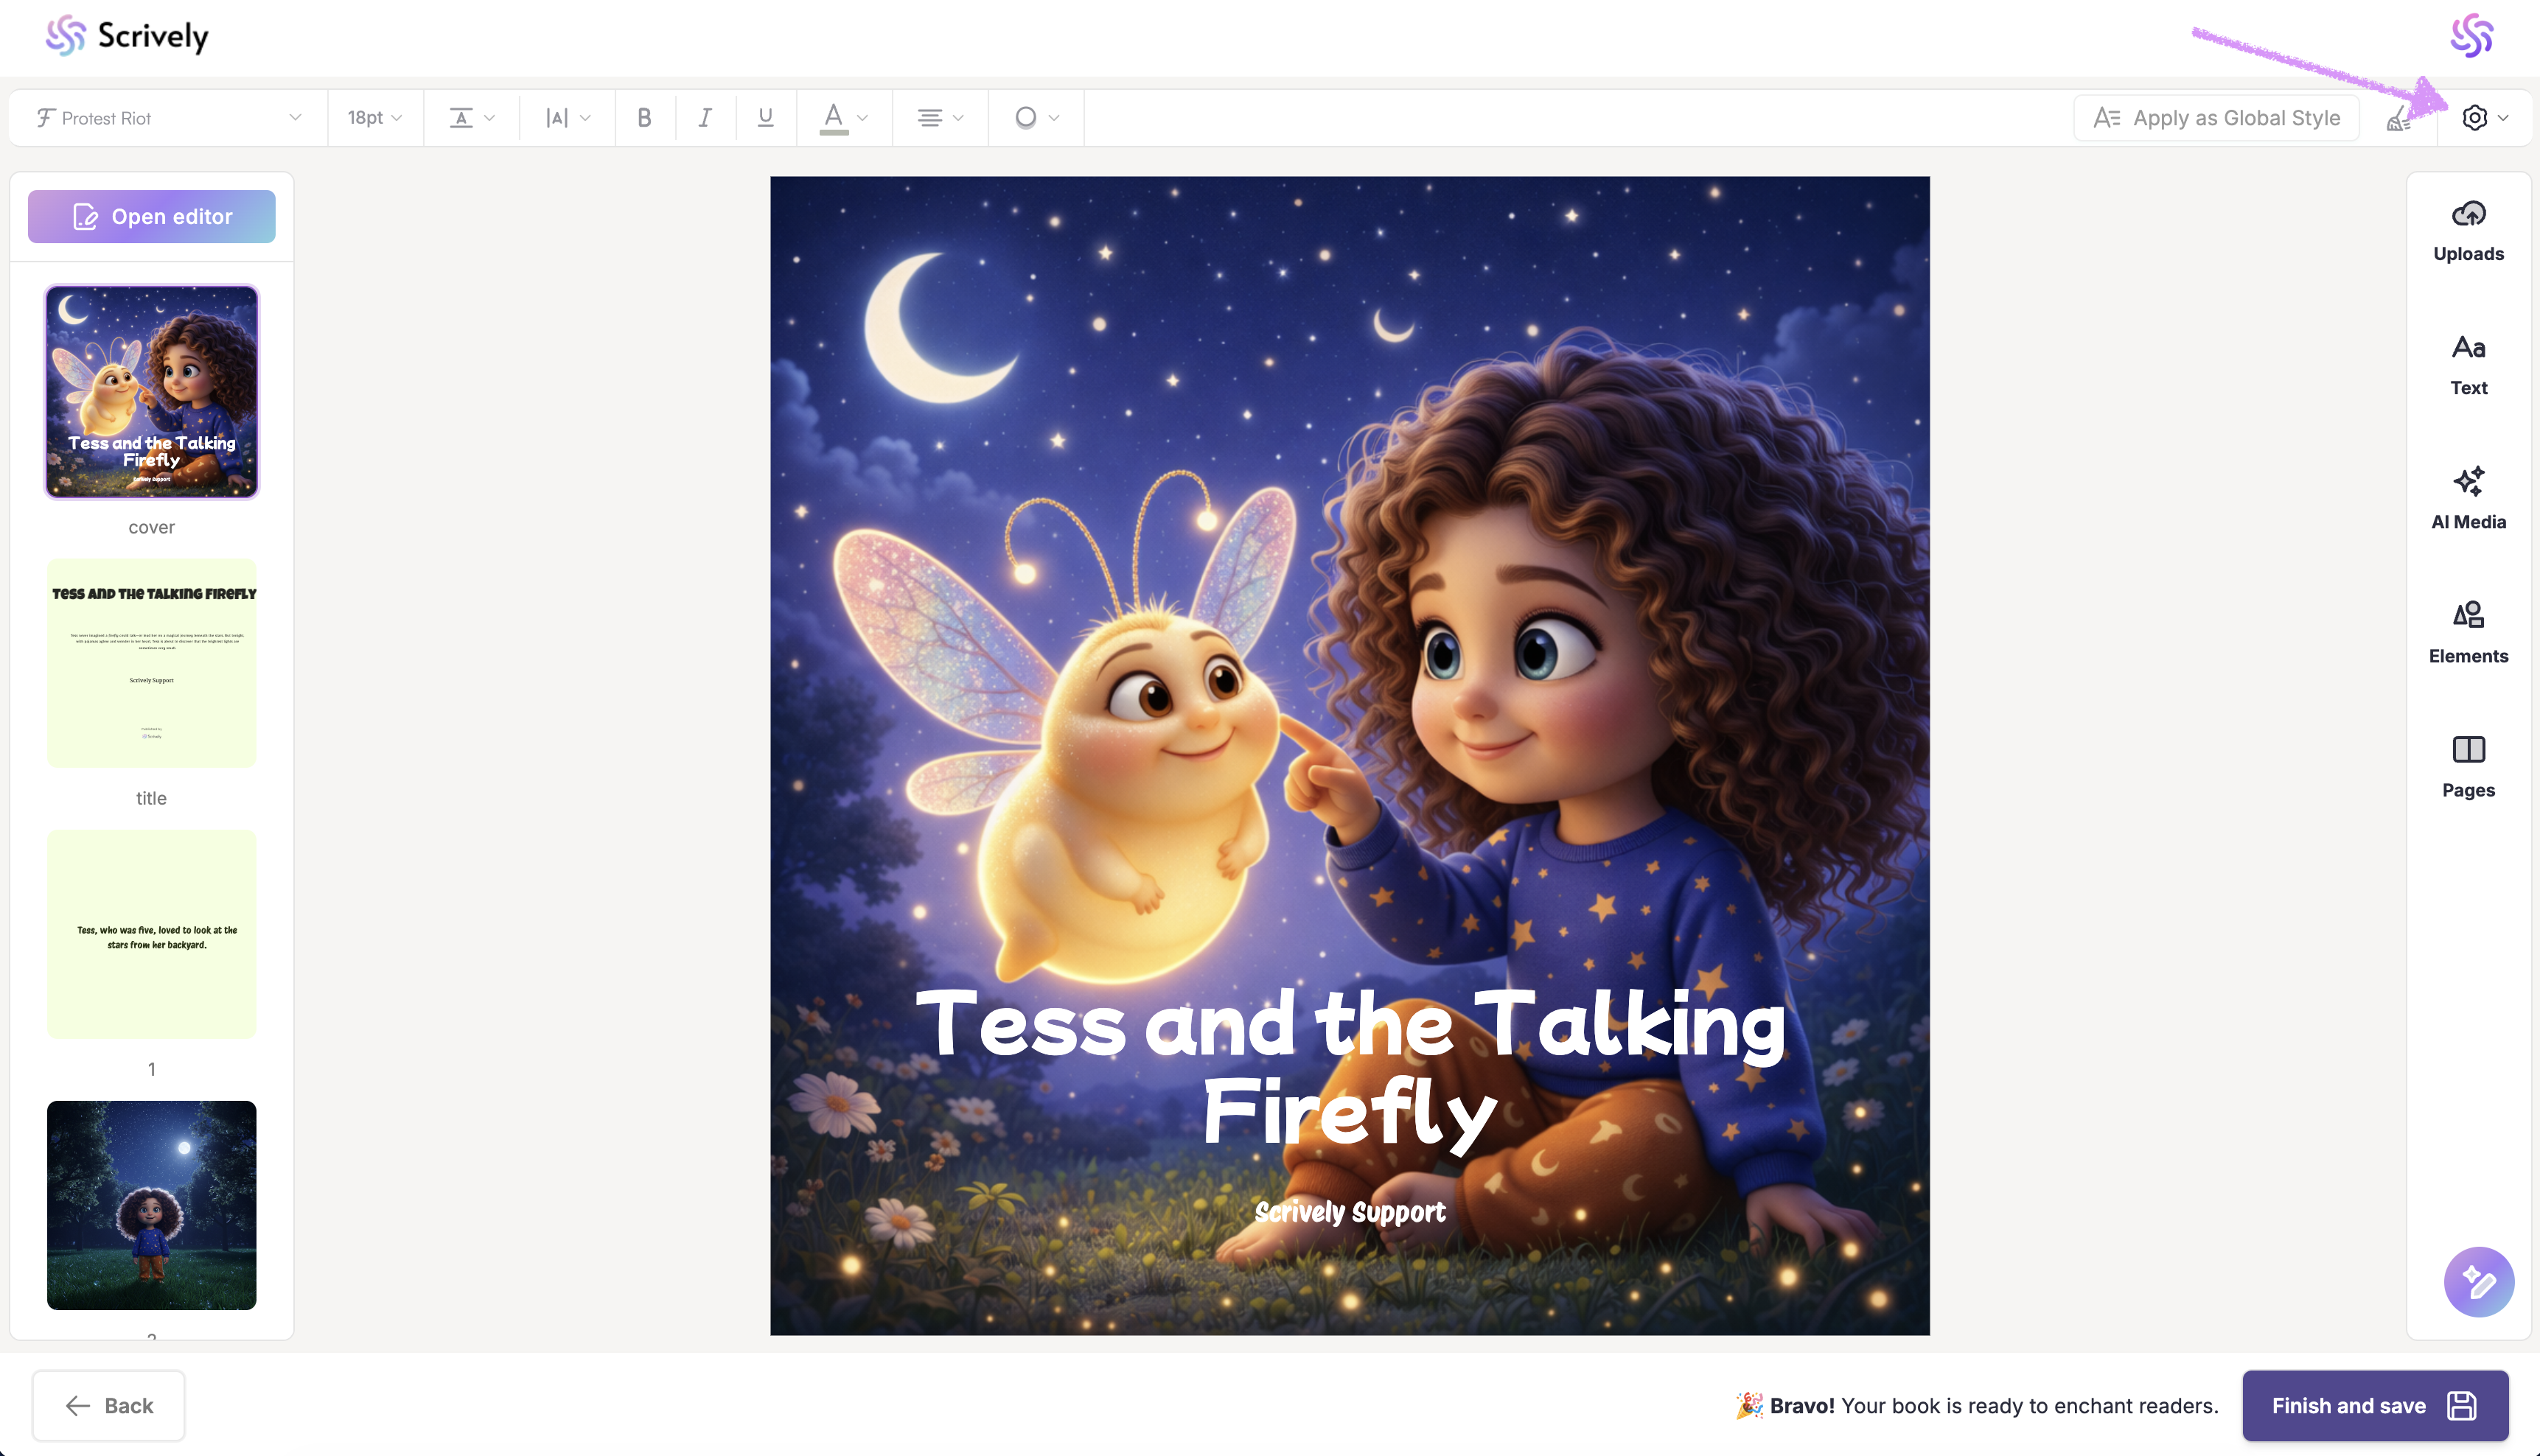This screenshot has height=1456, width=2540.
Task: Toggle underline formatting
Action: point(765,118)
